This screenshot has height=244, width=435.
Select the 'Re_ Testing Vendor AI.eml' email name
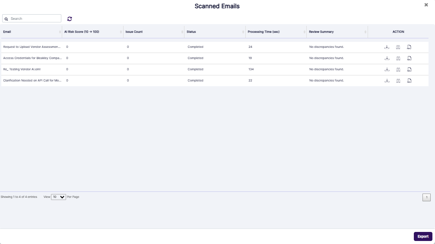pos(22,69)
